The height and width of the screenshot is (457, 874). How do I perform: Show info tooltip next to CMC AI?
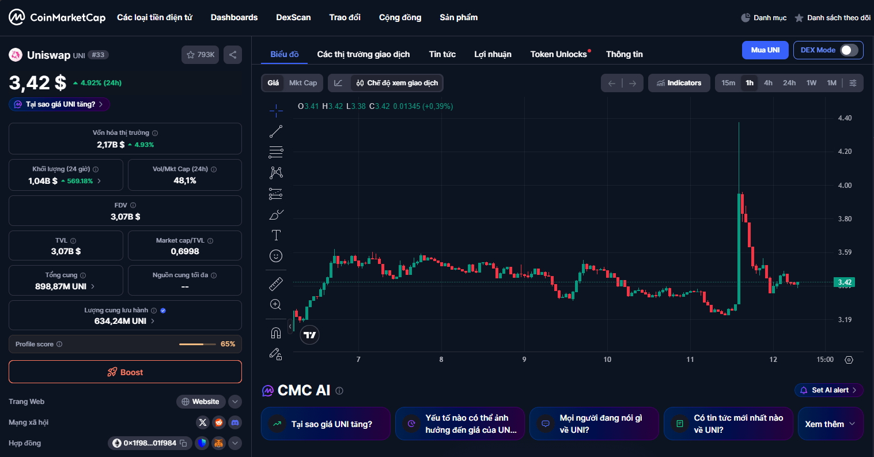[x=339, y=391]
